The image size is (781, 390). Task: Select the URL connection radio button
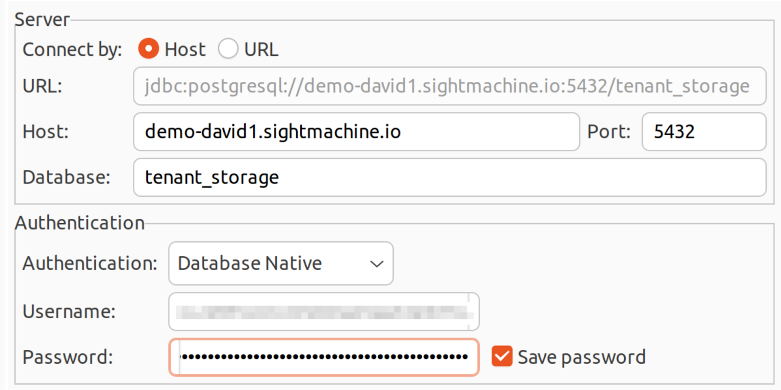[228, 49]
